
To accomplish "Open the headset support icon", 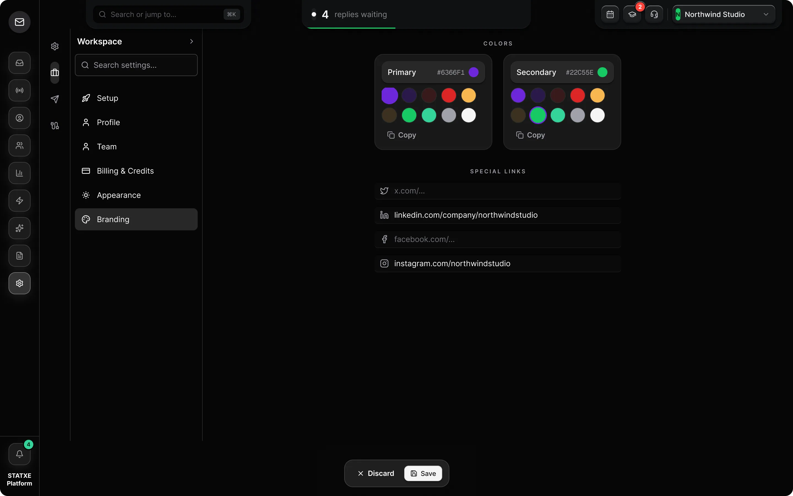I will pos(654,14).
